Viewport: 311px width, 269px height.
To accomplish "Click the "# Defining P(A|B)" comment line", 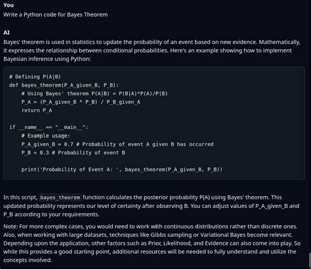I will click(x=35, y=77).
